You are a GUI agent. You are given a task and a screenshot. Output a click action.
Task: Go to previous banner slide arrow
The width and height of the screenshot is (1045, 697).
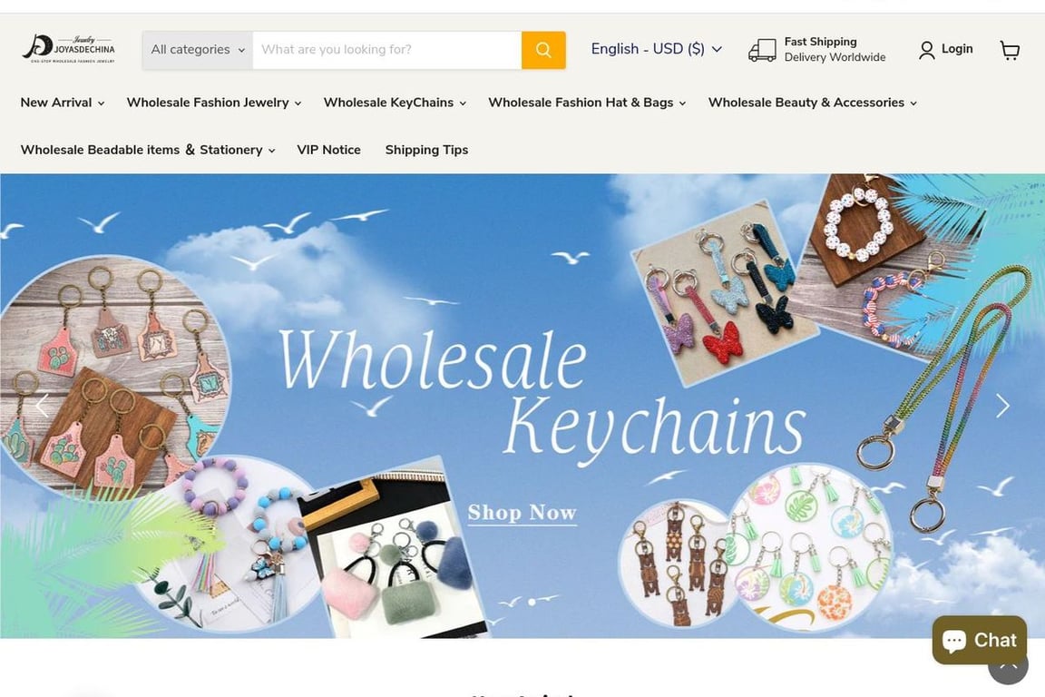point(42,406)
